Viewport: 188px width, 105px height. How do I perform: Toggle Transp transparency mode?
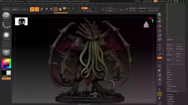tap(159, 89)
